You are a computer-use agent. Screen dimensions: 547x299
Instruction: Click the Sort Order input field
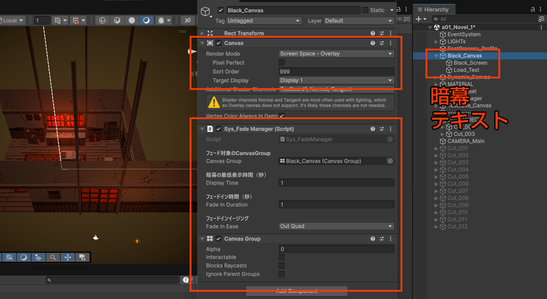(x=336, y=72)
